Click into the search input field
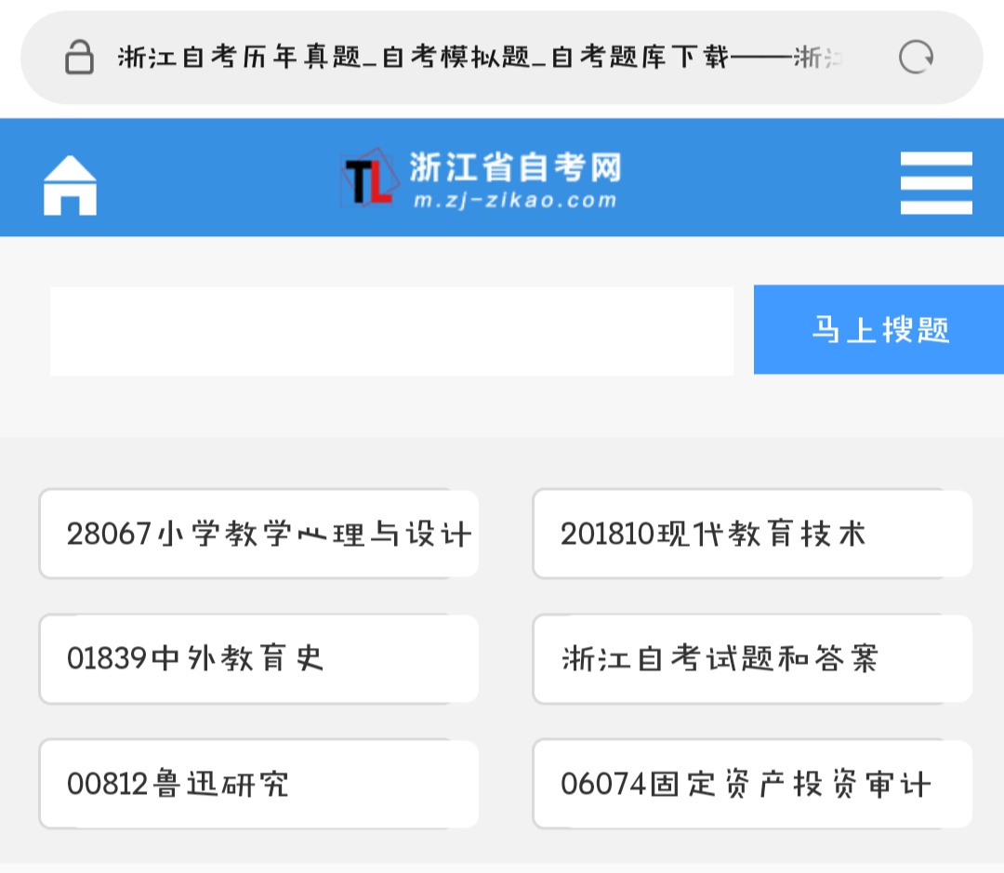Viewport: 1004px width, 873px height. [392, 331]
